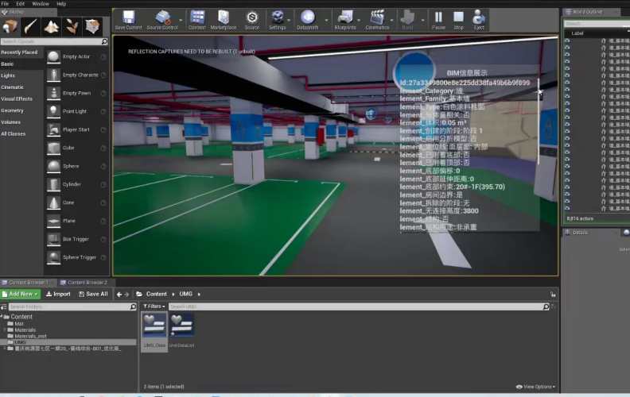Select Sphere Trigger item
The height and width of the screenshot is (397, 630).
point(76,257)
